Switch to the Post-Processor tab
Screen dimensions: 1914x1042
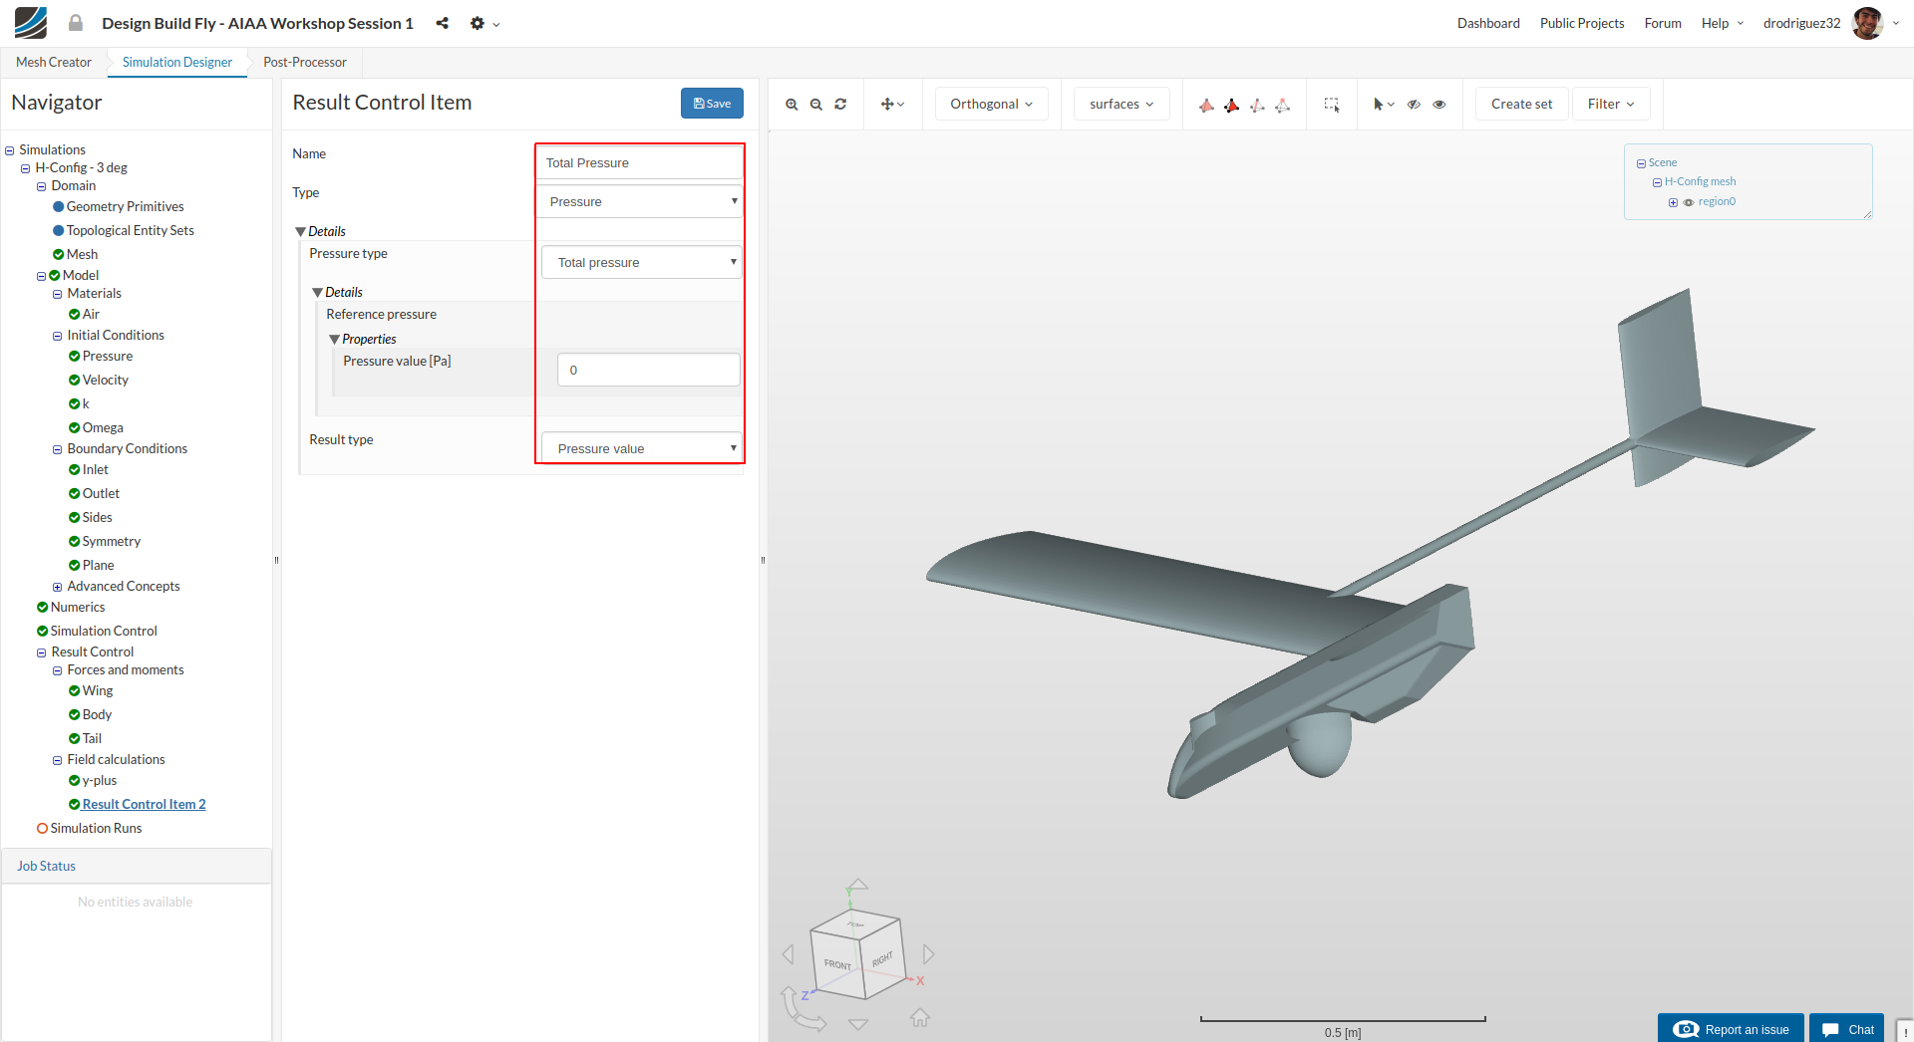(x=304, y=62)
